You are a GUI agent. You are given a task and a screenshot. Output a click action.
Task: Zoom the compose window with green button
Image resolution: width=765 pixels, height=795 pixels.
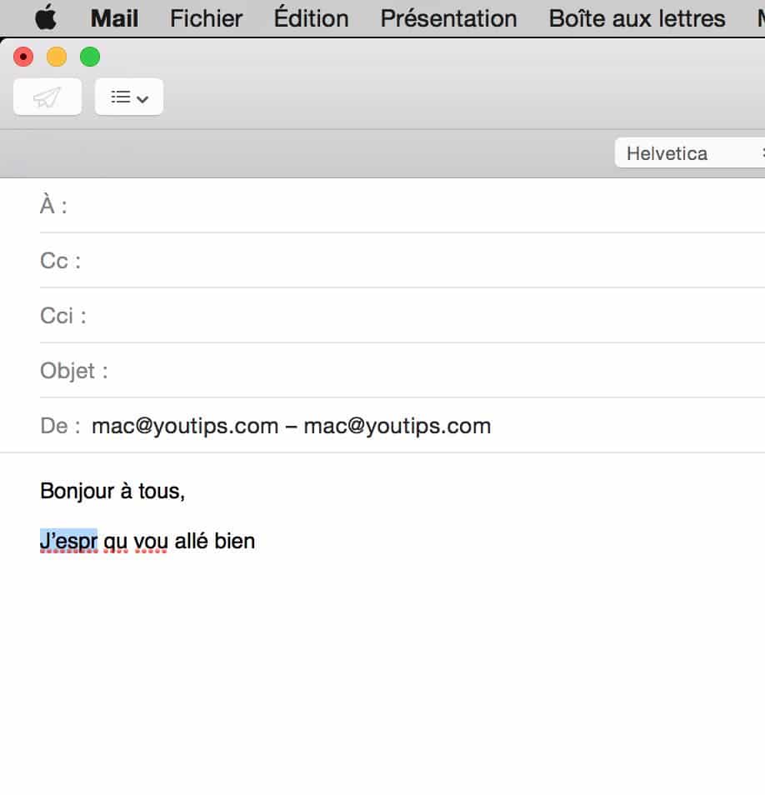click(90, 57)
